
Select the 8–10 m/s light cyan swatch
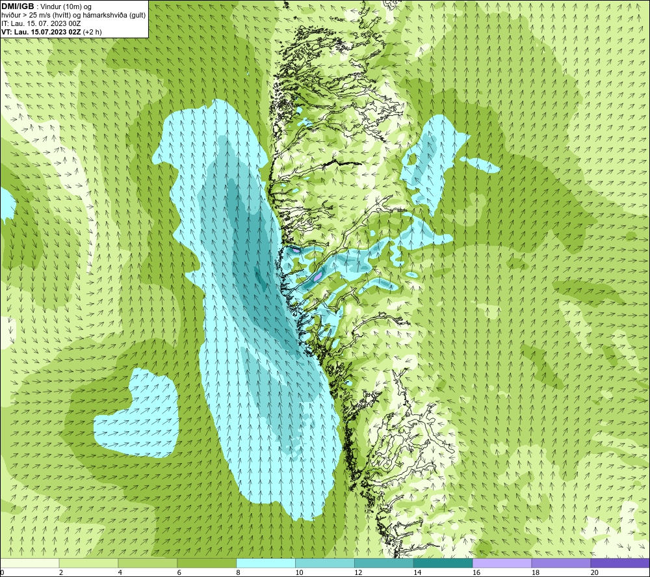266,563
